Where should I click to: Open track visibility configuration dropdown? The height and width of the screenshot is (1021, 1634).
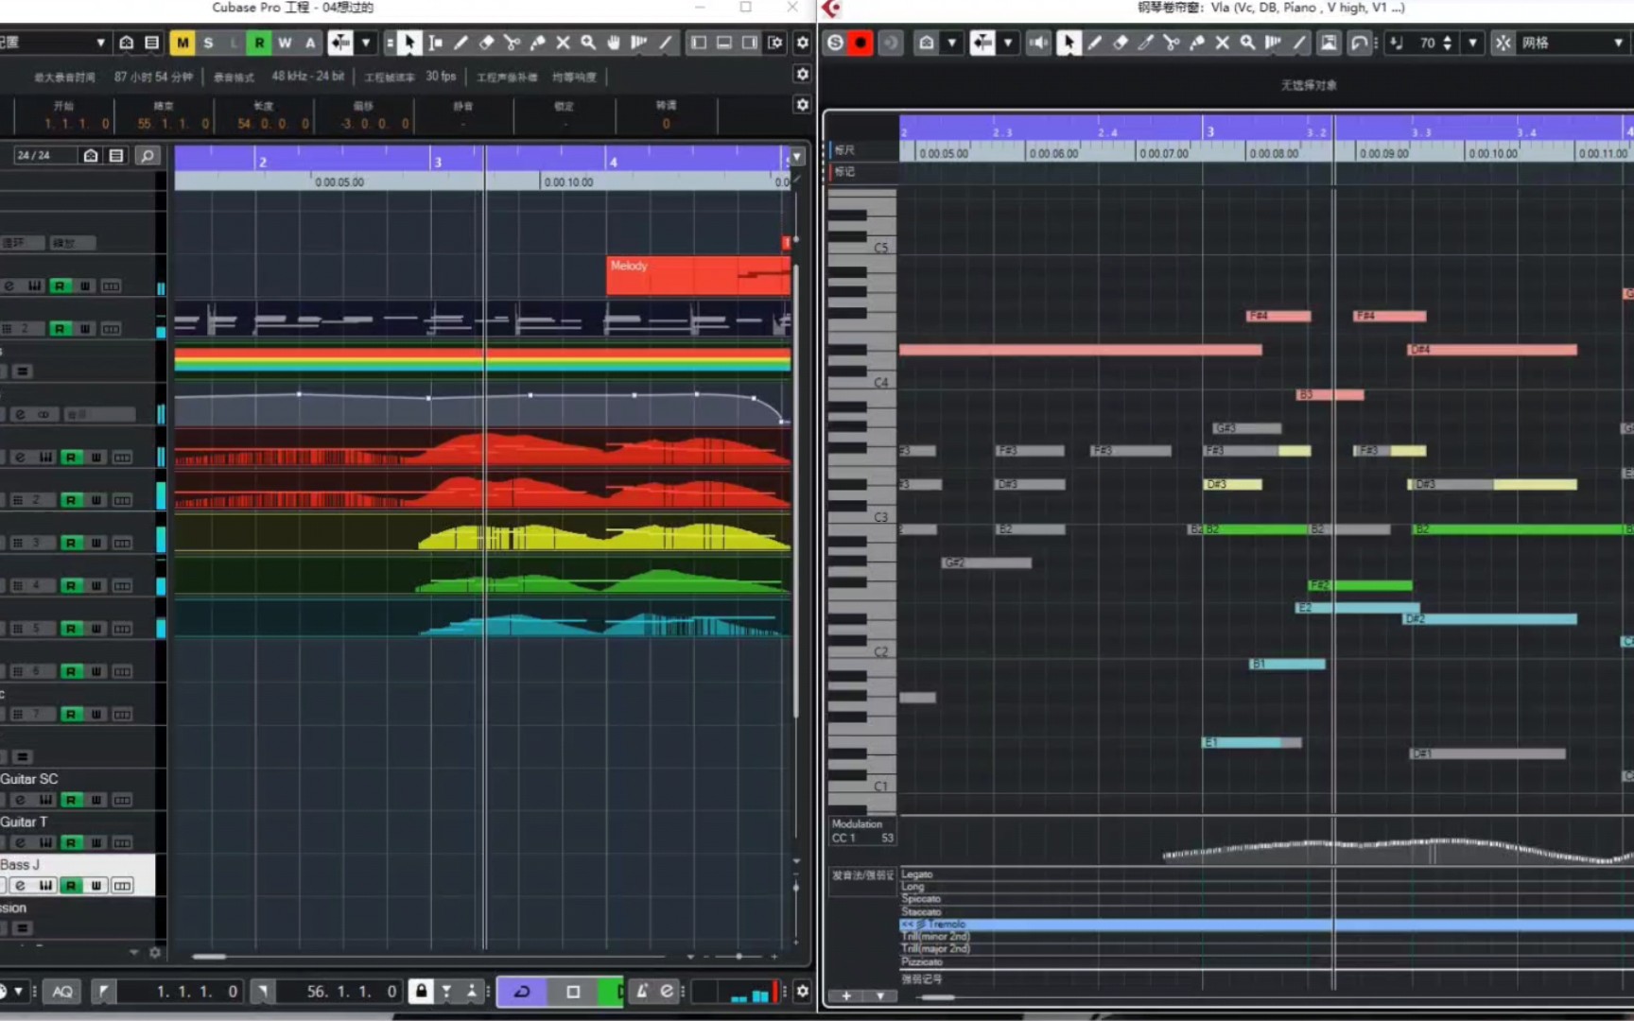coord(91,155)
